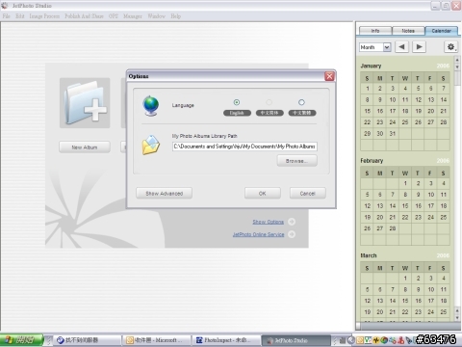Open the Show Options link
The width and height of the screenshot is (462, 347).
point(269,222)
